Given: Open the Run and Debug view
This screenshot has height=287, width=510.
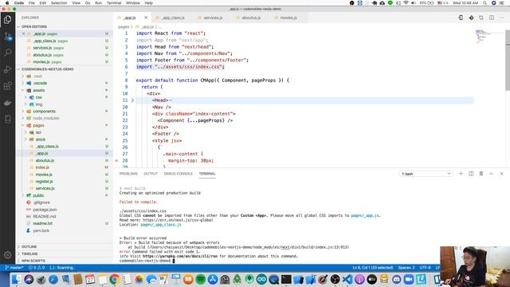Looking at the screenshot, I should pyautogui.click(x=7, y=69).
